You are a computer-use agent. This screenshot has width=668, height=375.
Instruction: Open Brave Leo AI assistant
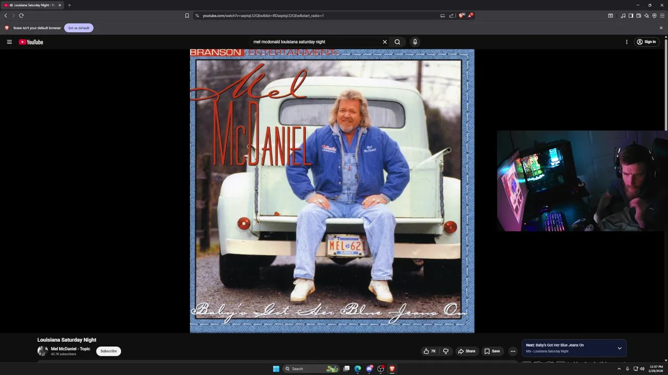647,16
